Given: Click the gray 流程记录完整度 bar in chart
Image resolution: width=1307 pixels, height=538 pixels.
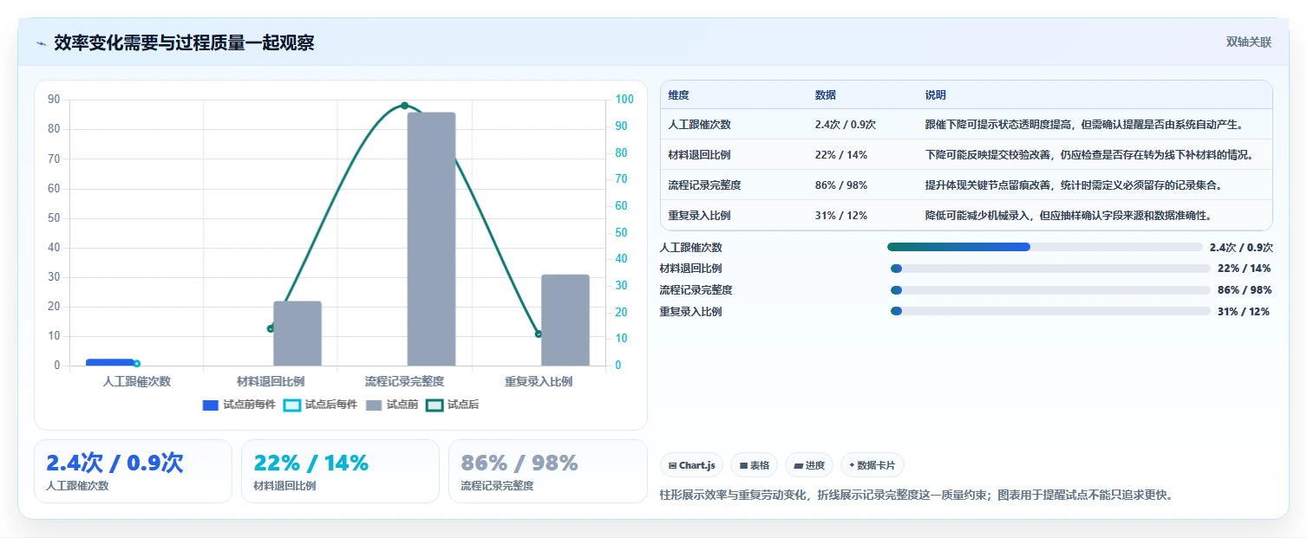Looking at the screenshot, I should click(x=431, y=239).
